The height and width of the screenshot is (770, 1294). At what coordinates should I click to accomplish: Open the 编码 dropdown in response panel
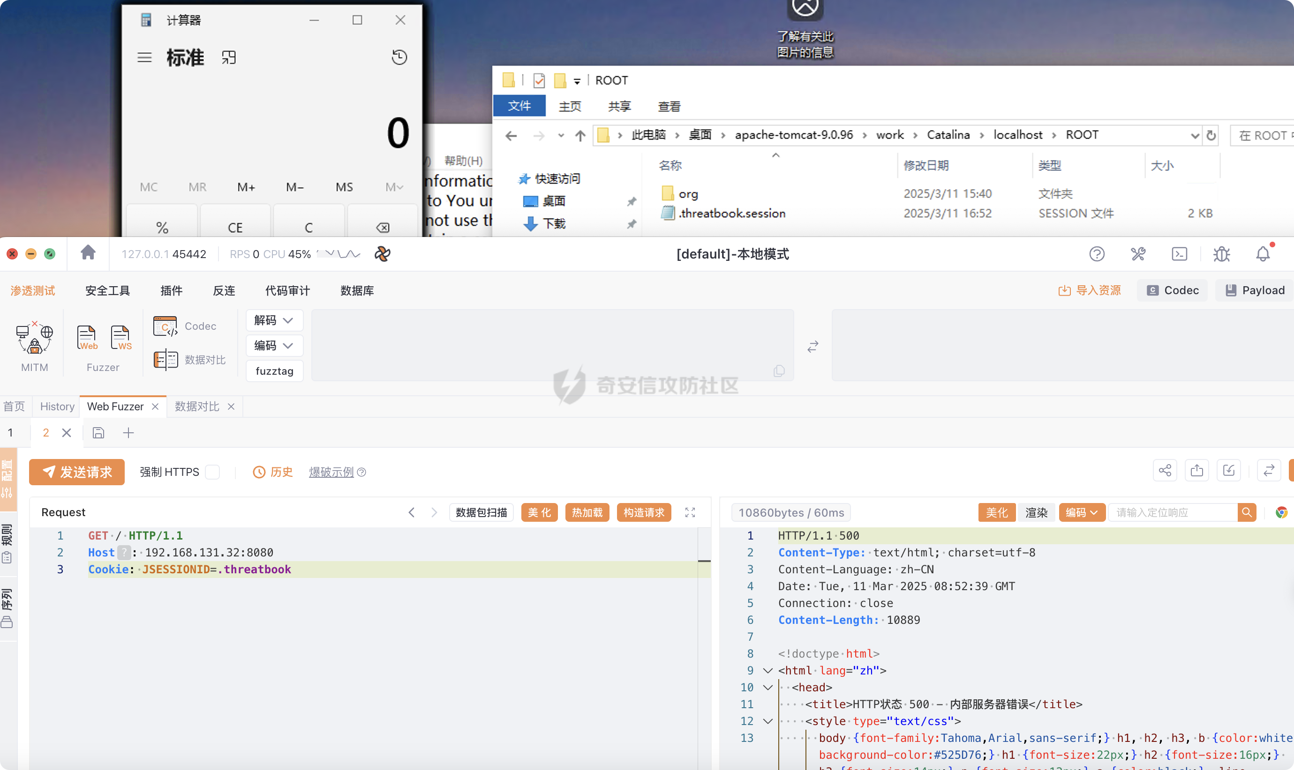pyautogui.click(x=1081, y=513)
